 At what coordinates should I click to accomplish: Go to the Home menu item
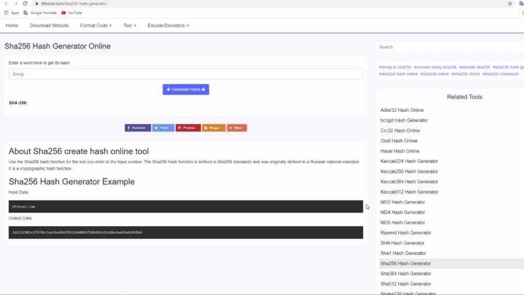tap(12, 26)
